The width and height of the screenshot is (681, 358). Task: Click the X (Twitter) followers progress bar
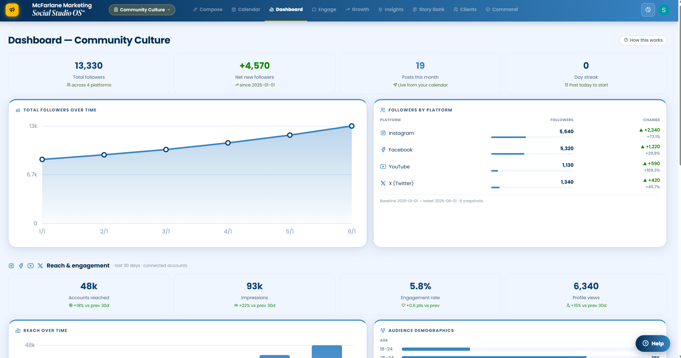[x=532, y=187]
